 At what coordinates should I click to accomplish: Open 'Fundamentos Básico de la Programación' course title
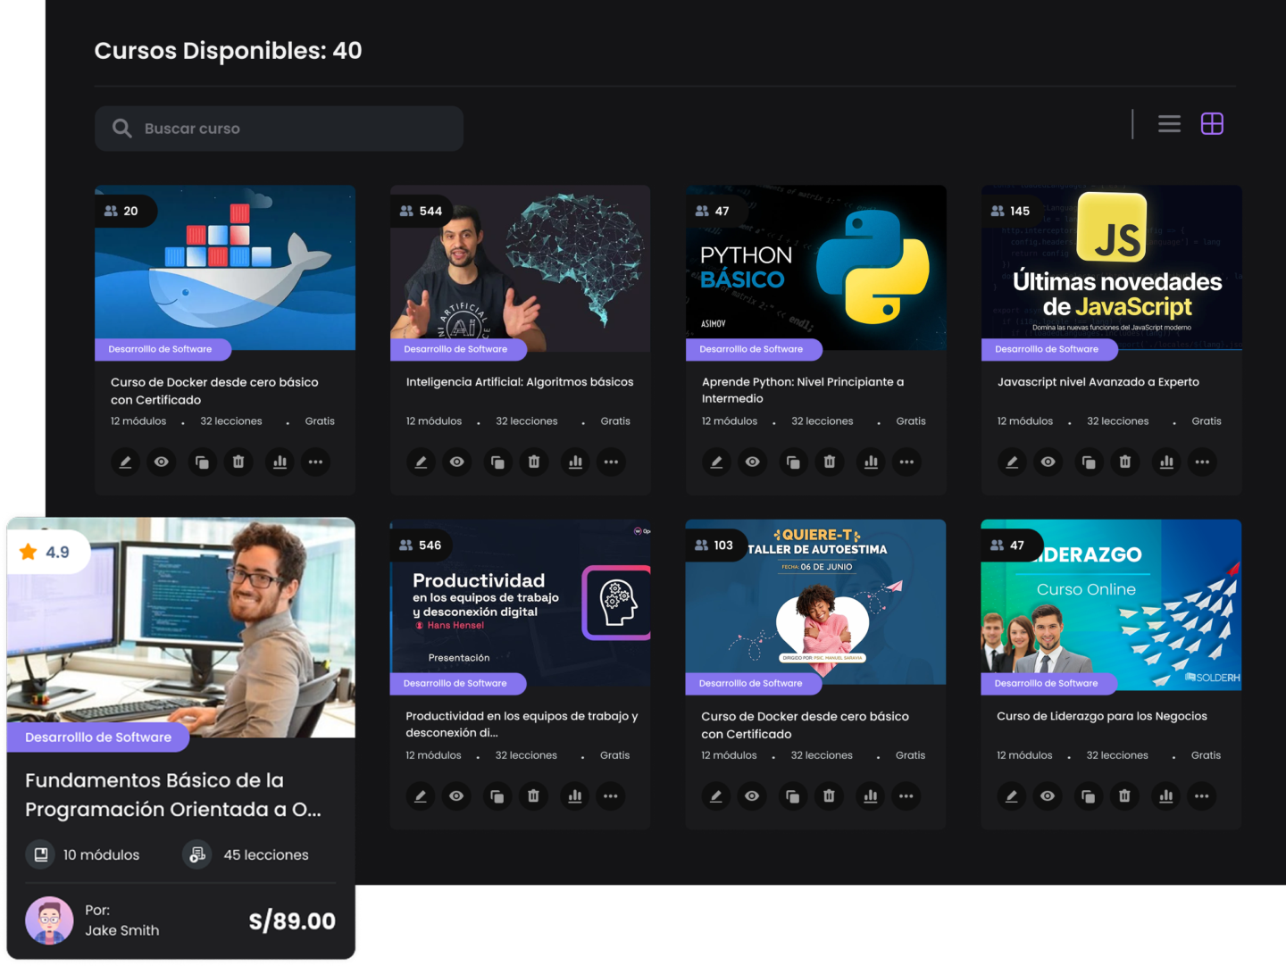tap(173, 795)
